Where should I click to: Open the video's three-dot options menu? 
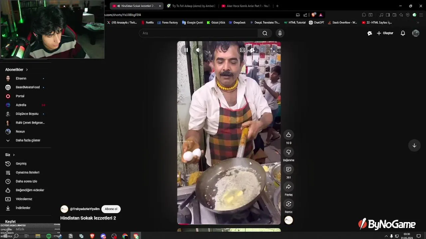click(262, 50)
